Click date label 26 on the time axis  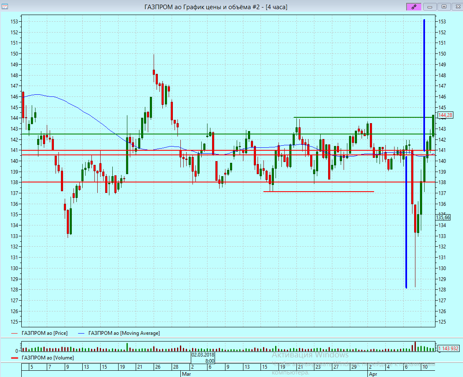pyautogui.click(x=158, y=367)
